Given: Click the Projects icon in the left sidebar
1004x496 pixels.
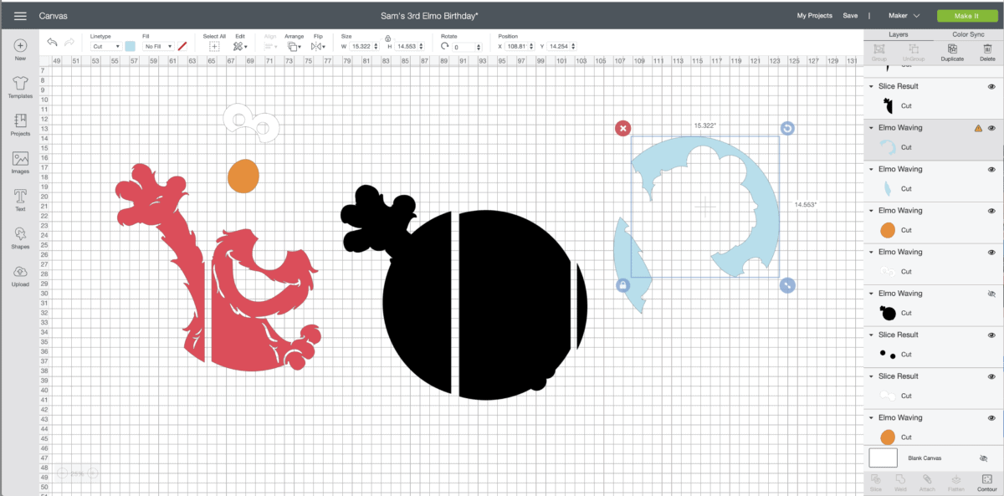Looking at the screenshot, I should coord(18,125).
